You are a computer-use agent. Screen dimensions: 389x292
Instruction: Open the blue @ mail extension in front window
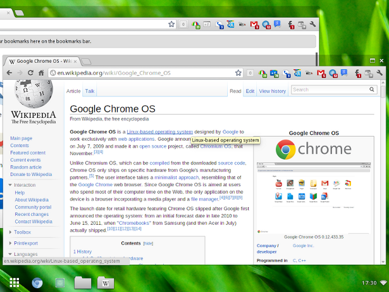333,73
